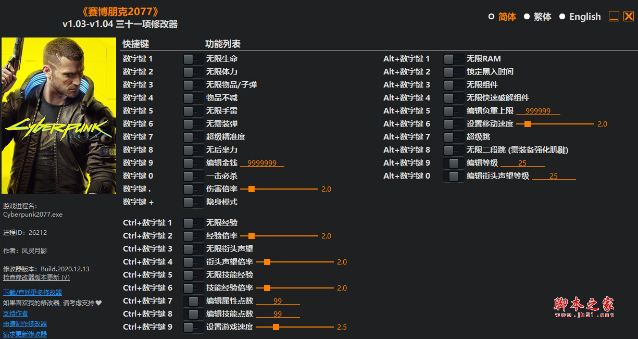Enable 一击必杀 toggle
Viewport: 638px width, 339px height.
[193, 176]
